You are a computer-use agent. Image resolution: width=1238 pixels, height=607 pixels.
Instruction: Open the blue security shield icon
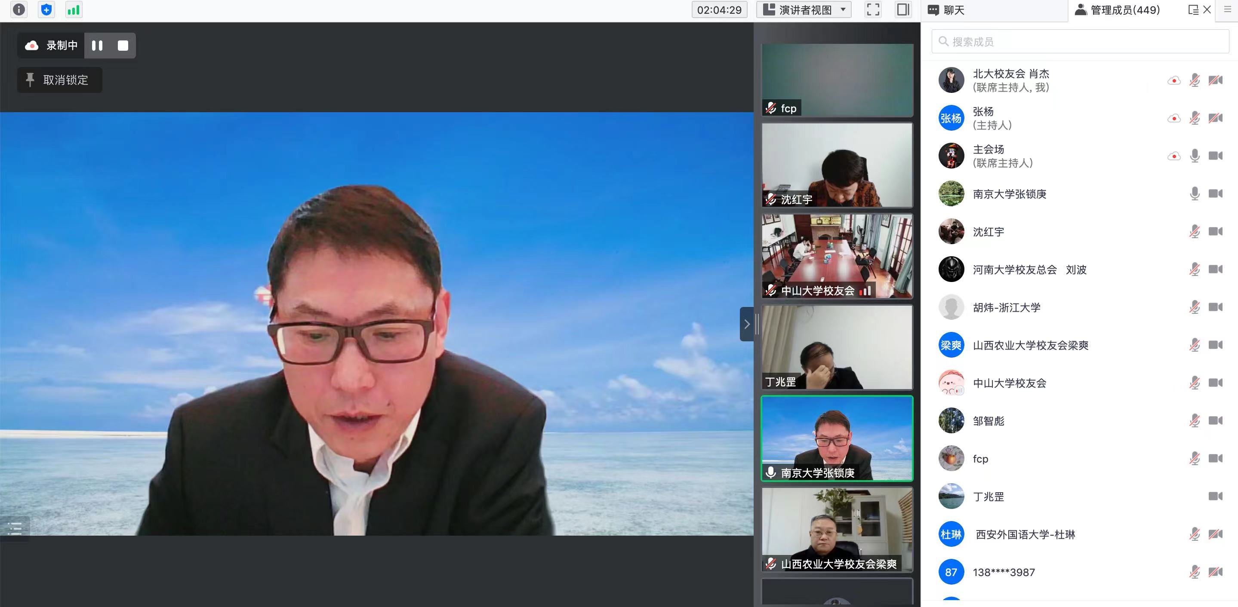coord(46,9)
